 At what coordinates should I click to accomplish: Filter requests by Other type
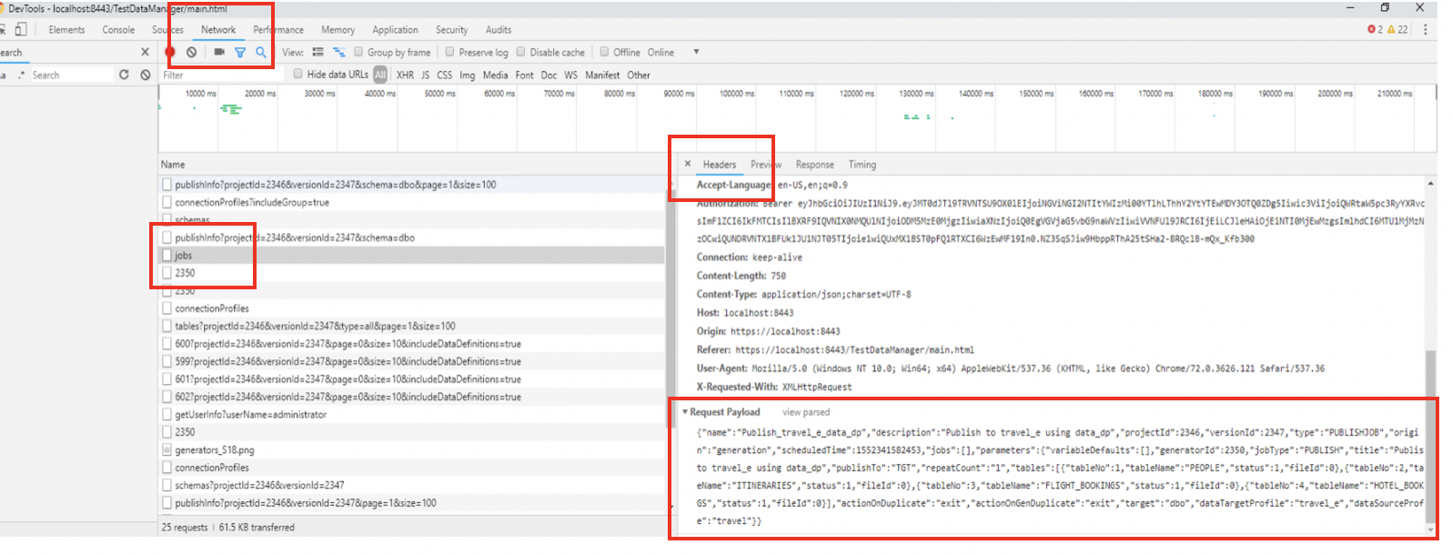[x=639, y=75]
